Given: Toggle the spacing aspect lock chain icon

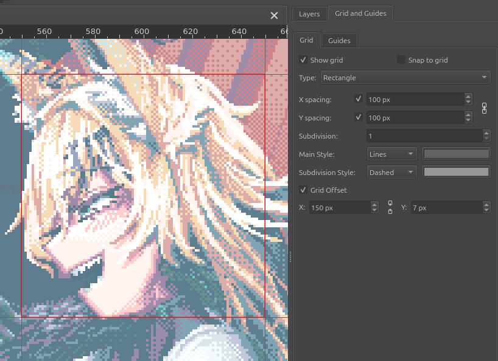Looking at the screenshot, I should [484, 108].
